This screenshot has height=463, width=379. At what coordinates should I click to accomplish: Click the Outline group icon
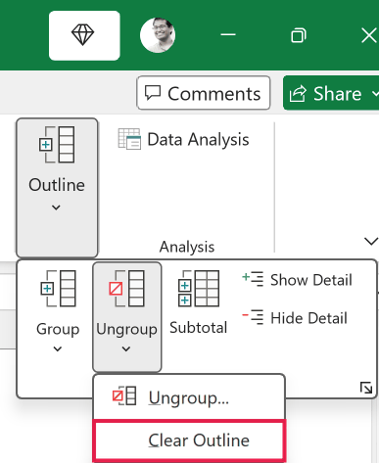click(57, 145)
